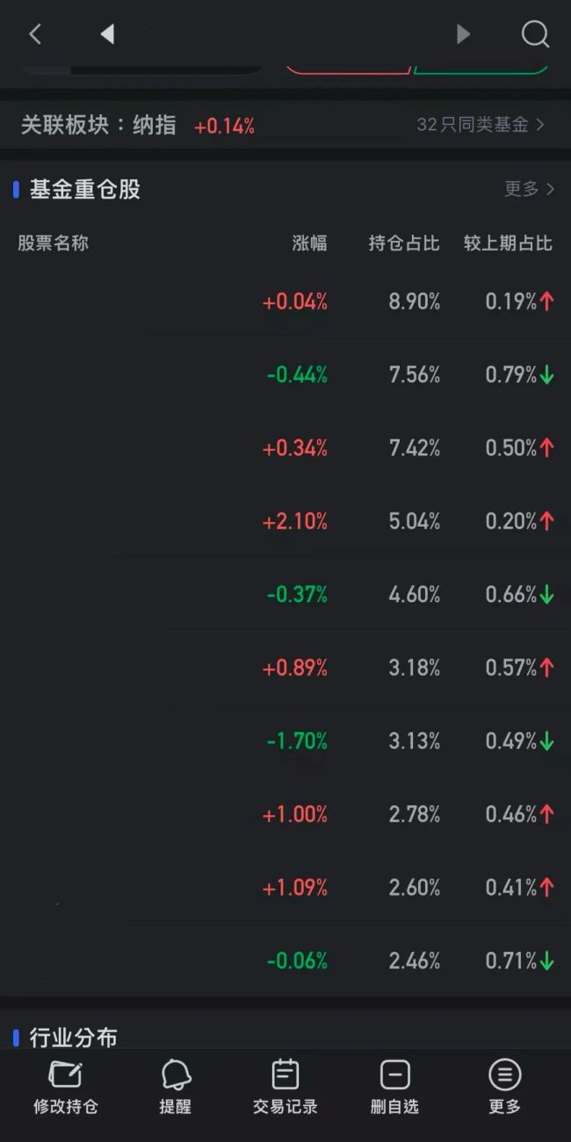Open the 交易记录 transaction records icon
This screenshot has height=1142, width=571.
click(x=285, y=1074)
